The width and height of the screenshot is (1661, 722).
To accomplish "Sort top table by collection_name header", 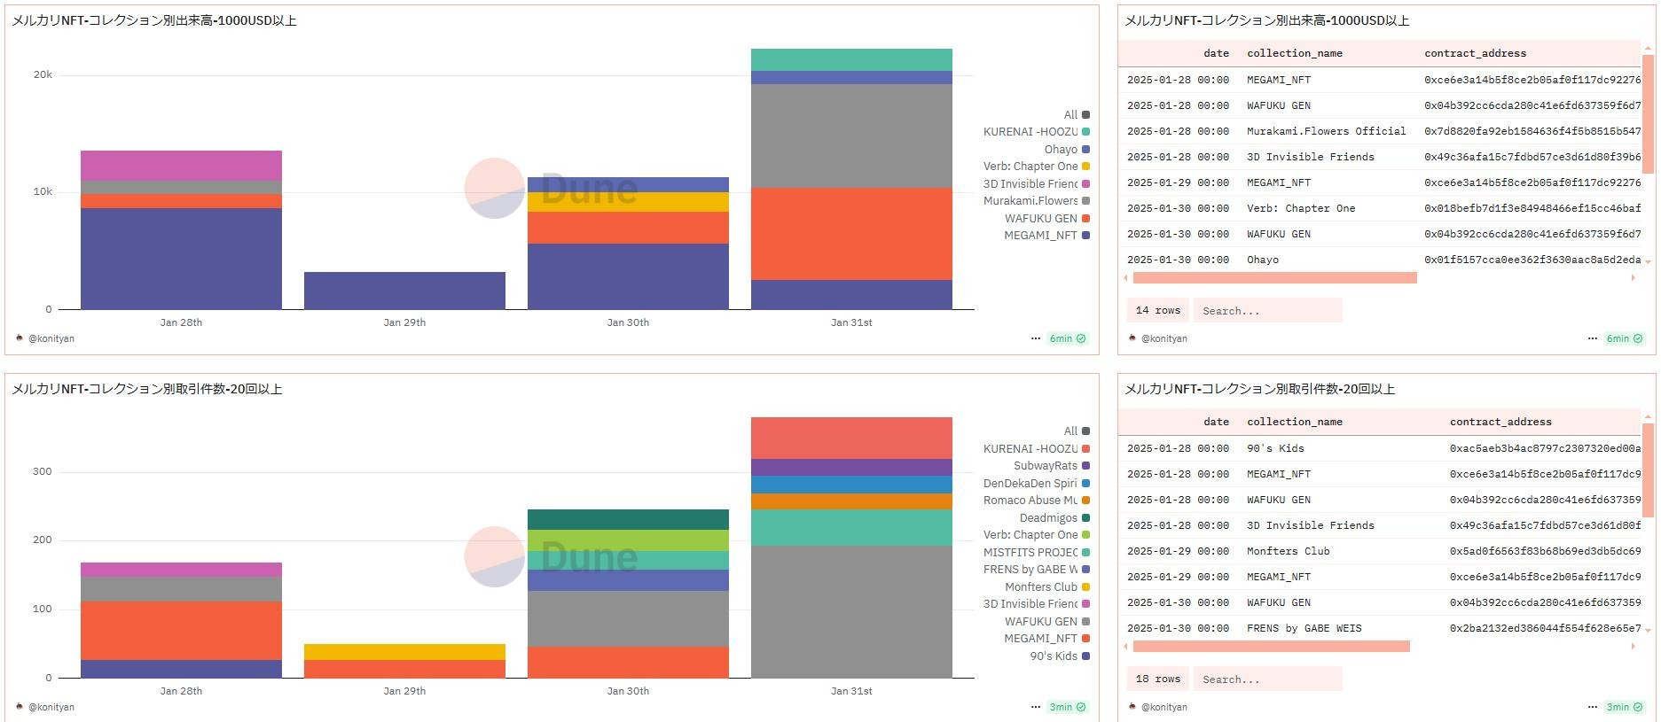I will tap(1295, 53).
